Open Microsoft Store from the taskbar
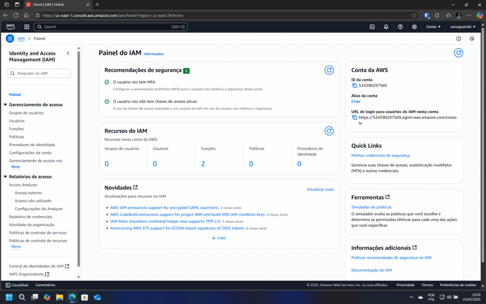This screenshot has height=304, width=486. [84, 297]
